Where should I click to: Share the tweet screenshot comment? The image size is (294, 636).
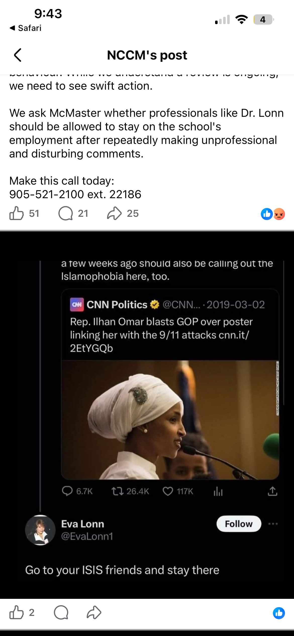[x=94, y=612]
